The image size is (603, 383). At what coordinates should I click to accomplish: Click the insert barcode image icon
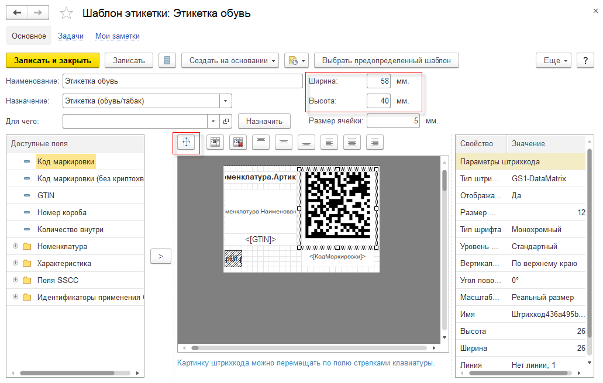point(215,142)
